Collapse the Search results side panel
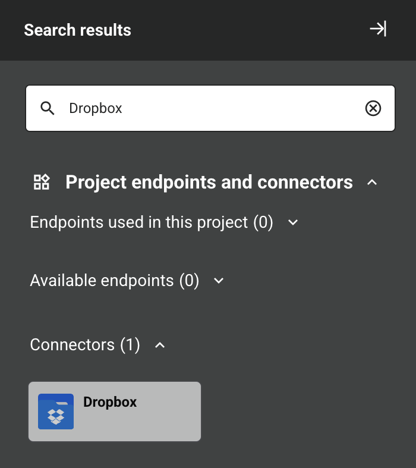This screenshot has width=416, height=468. point(378,29)
